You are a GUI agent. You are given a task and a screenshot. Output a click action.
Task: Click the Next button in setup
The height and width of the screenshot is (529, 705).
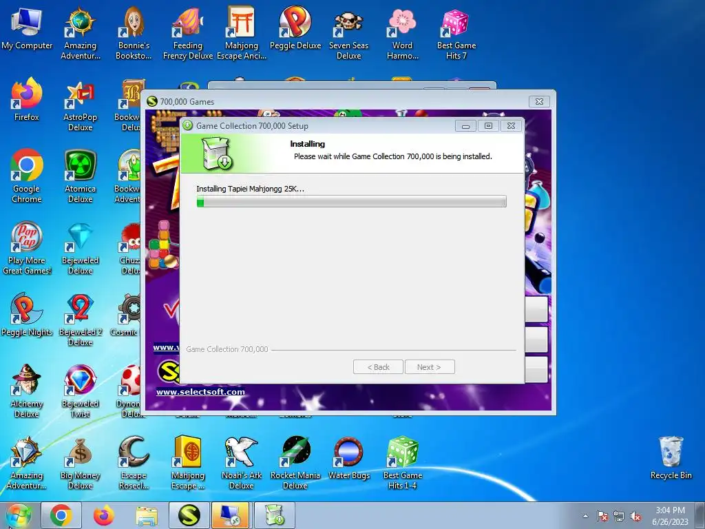(430, 367)
